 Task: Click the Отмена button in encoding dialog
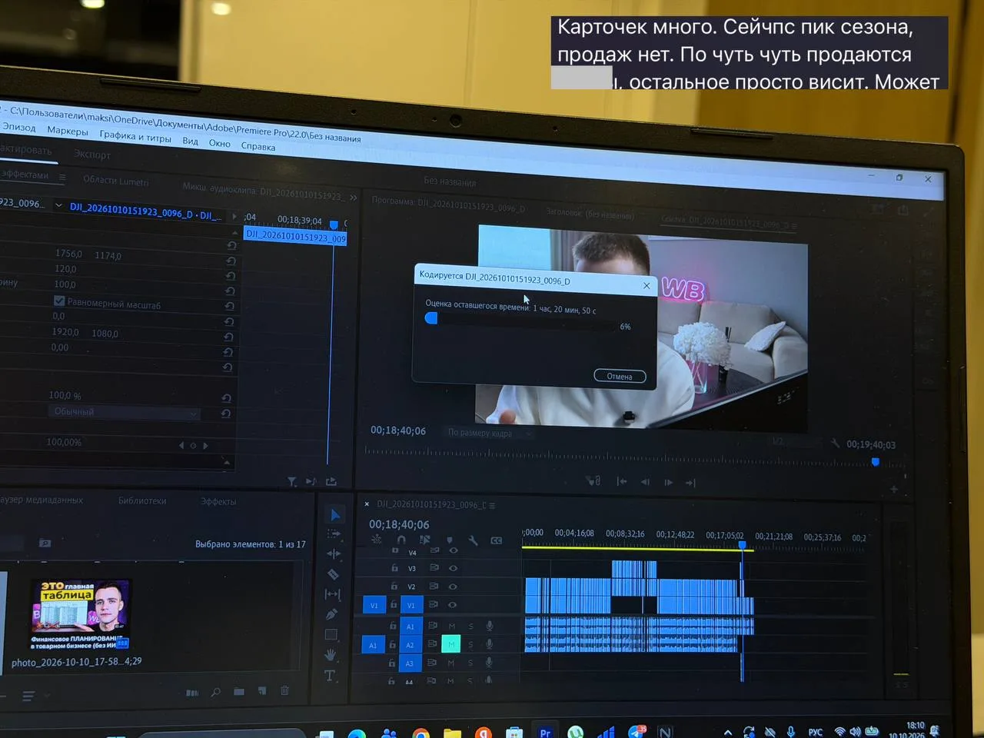620,377
